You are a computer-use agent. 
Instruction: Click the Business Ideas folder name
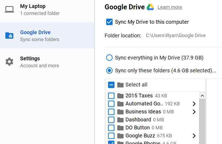click(x=143, y=112)
